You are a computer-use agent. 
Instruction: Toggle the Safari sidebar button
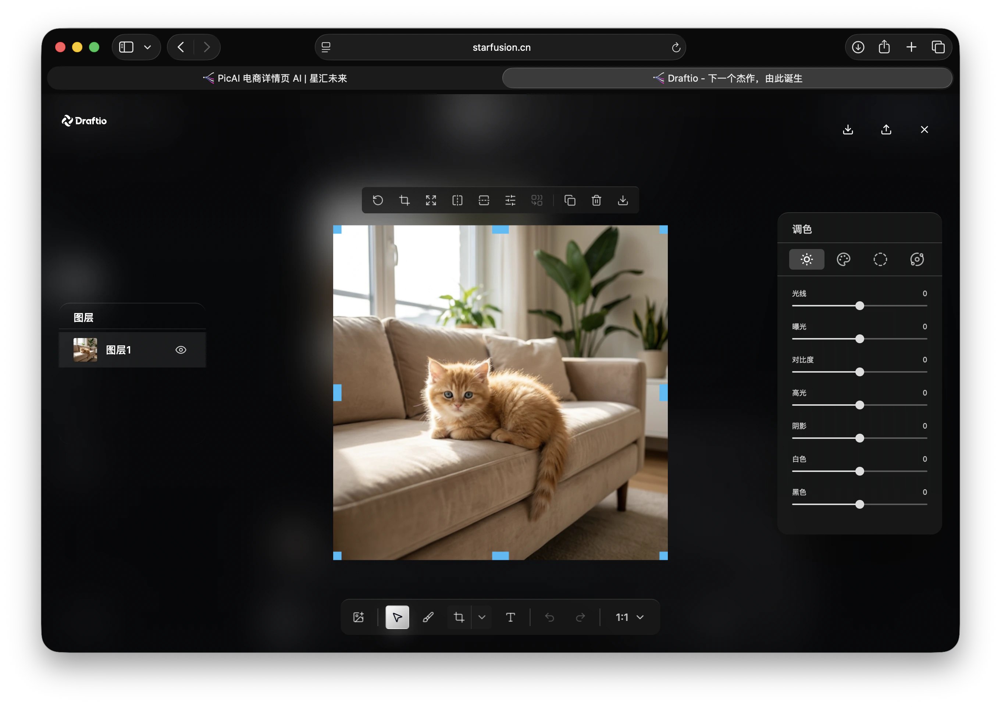point(127,47)
